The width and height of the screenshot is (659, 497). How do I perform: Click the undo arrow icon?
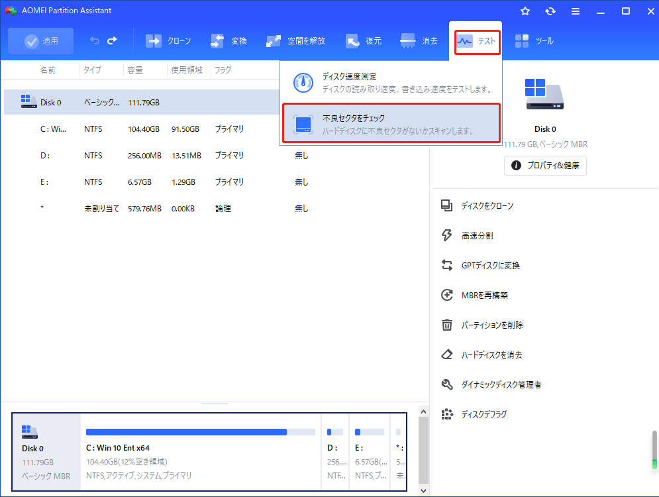[x=95, y=41]
